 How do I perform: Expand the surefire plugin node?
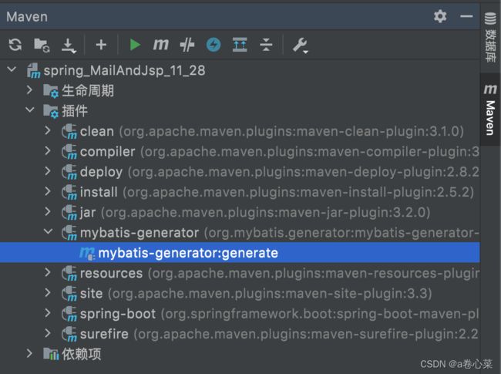pyautogui.click(x=48, y=333)
